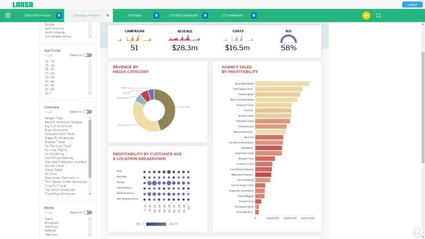Click the Company list scrollbar
The height and width of the screenshot is (239, 425).
click(x=90, y=149)
